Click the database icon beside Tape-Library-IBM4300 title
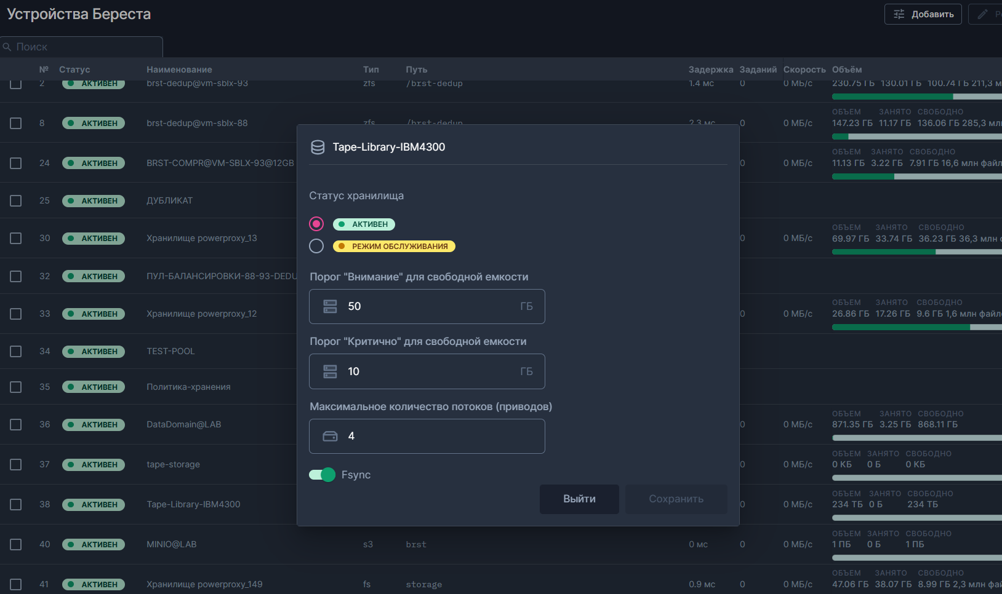 318,147
